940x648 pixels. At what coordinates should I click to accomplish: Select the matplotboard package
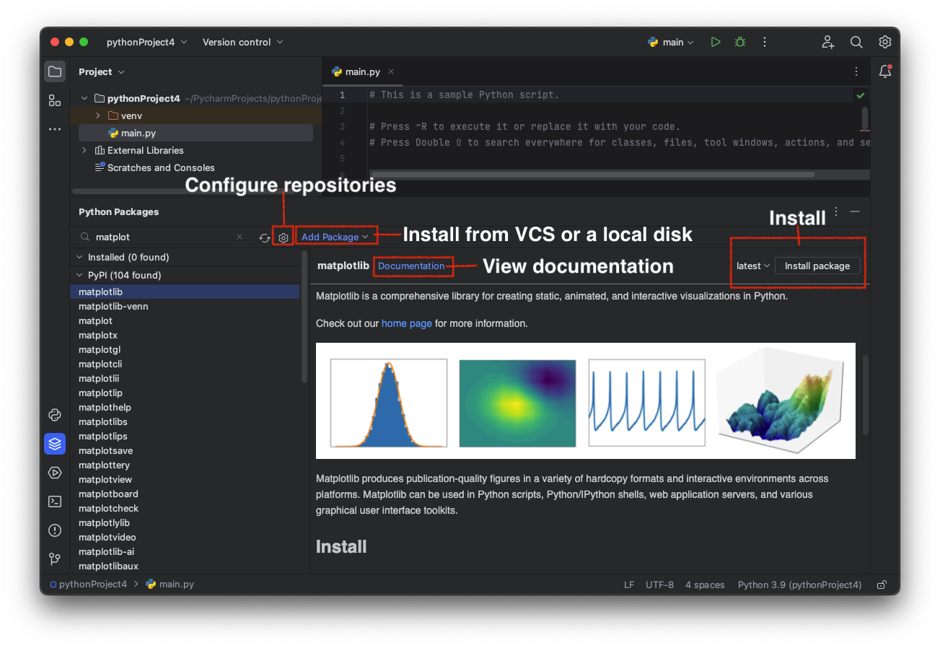pos(185,494)
